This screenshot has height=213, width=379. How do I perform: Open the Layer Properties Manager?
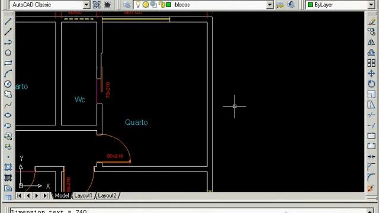[127, 5]
